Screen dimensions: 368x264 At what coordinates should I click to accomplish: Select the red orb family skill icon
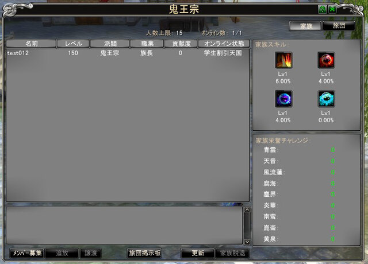click(326, 60)
